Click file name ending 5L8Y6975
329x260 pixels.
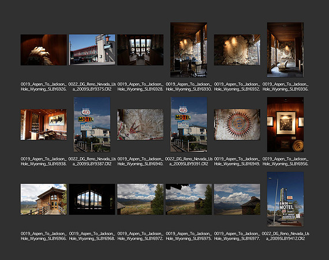click(189, 236)
